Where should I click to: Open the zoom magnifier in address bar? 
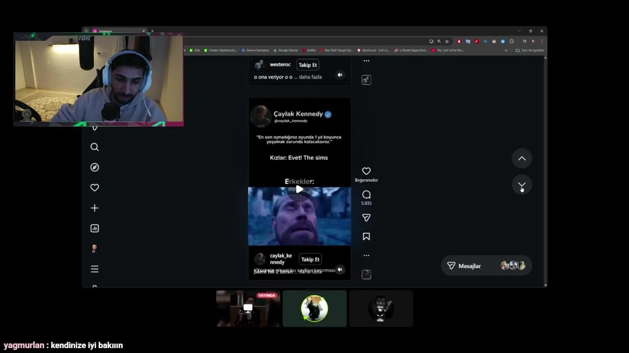pos(439,41)
